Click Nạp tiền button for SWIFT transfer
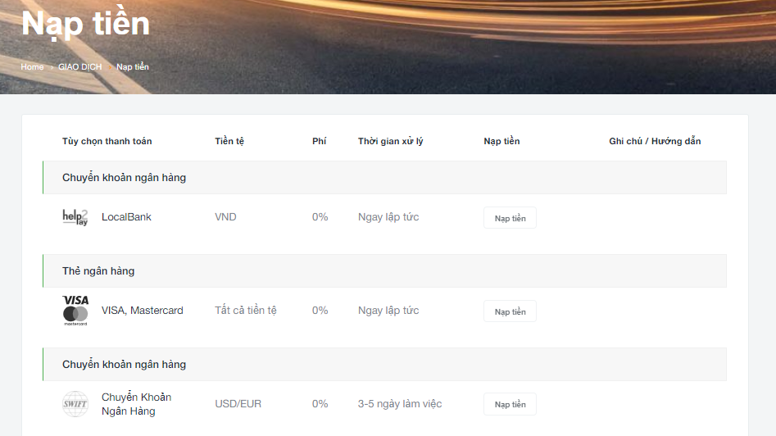Viewport: 776px width, 436px height. 510,404
